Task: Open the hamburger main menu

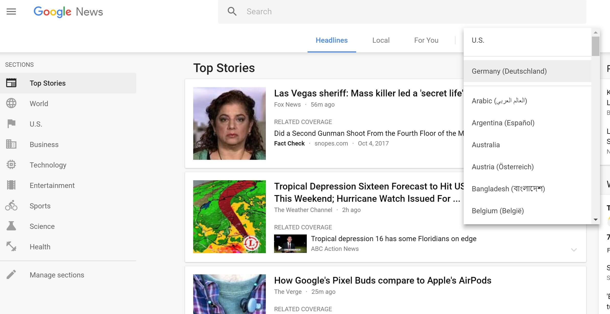Action: (11, 12)
